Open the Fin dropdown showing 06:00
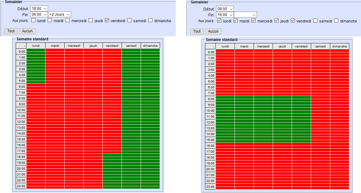The width and height of the screenshot is (361, 193). (39, 14)
